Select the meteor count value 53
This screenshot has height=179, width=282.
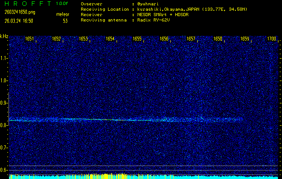[x=65, y=20]
